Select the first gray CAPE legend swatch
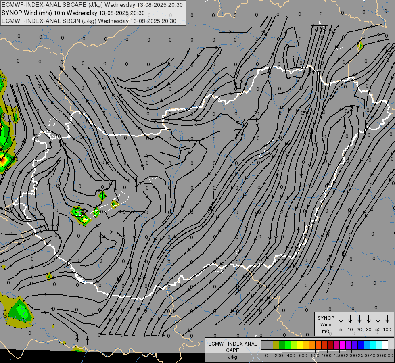395x363 pixels. click(x=264, y=345)
